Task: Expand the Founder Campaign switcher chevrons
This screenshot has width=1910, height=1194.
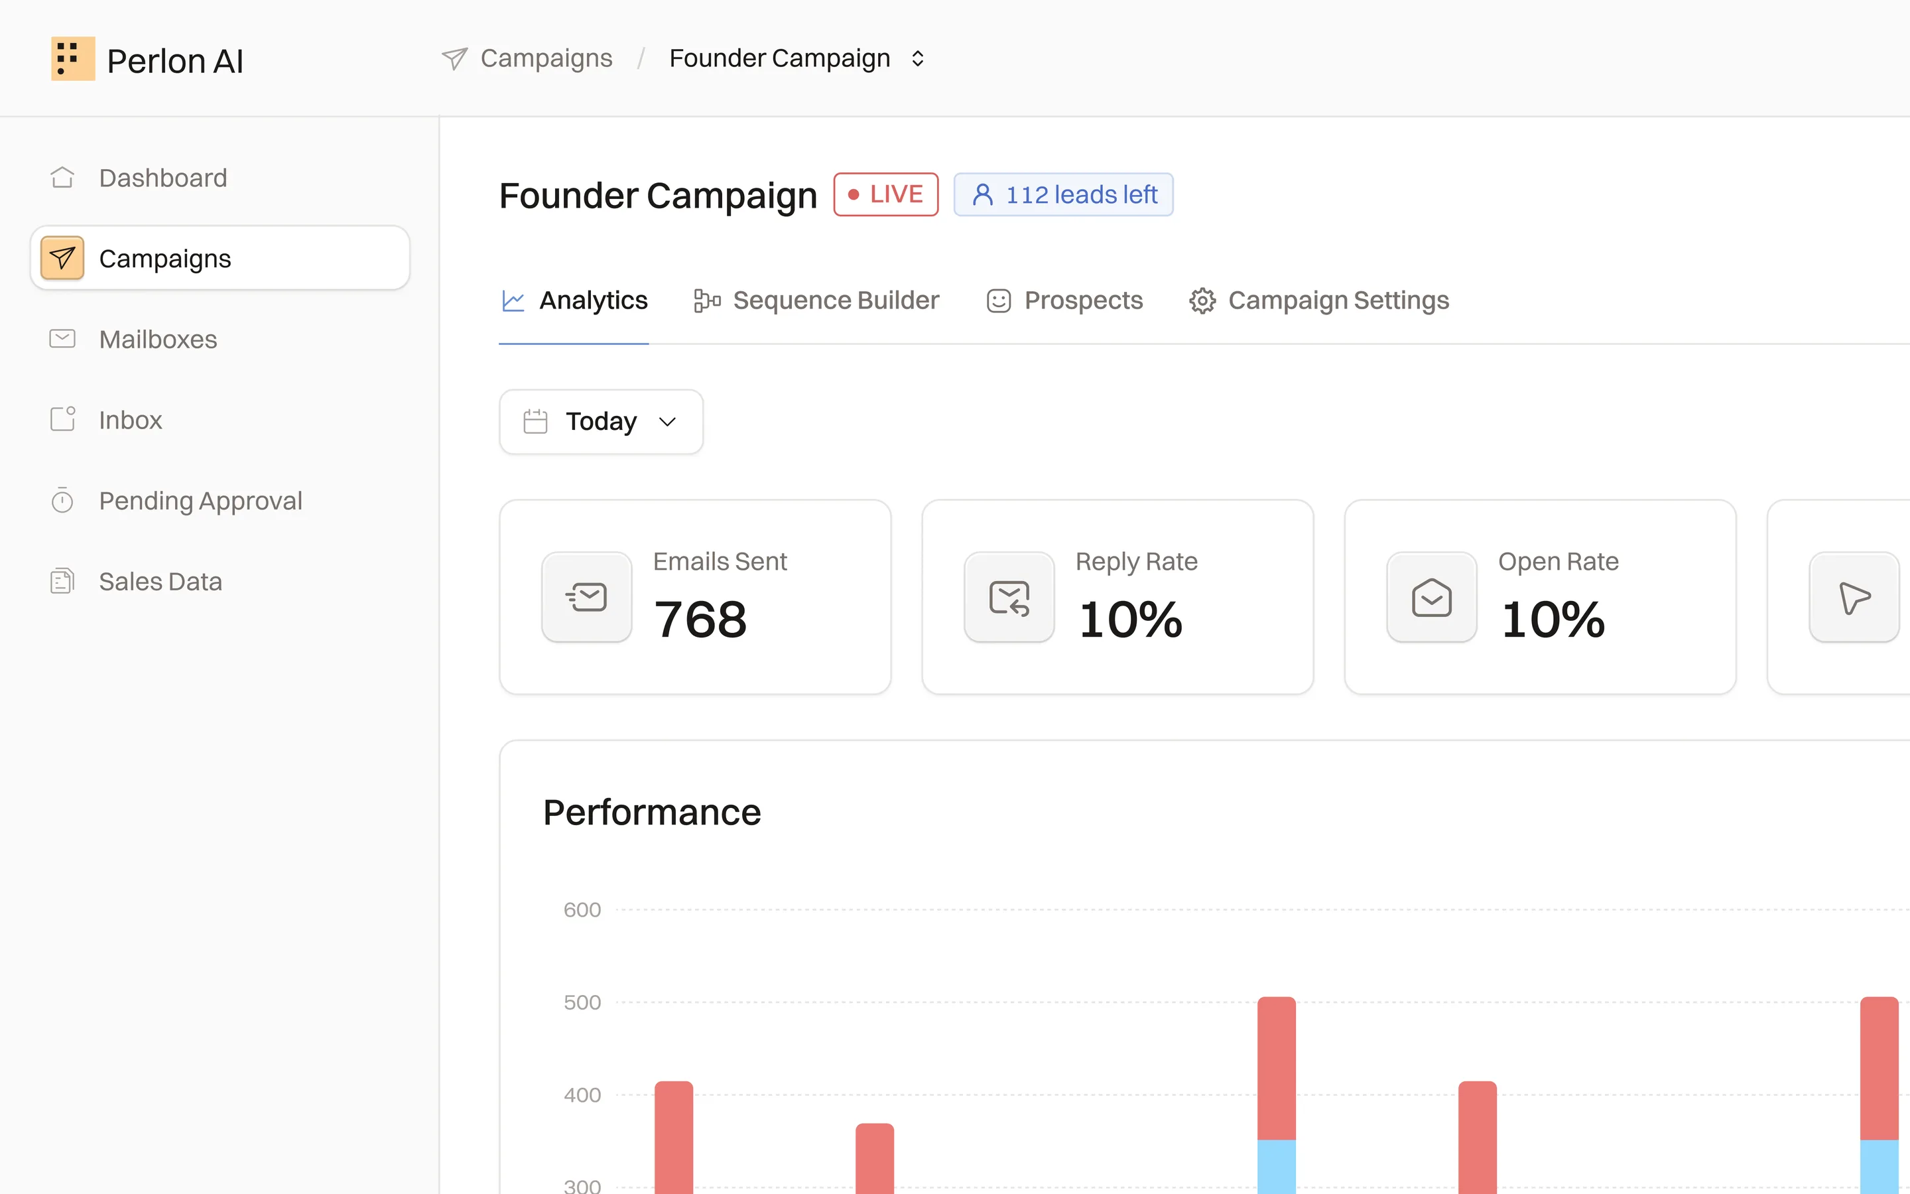Action: 917,58
